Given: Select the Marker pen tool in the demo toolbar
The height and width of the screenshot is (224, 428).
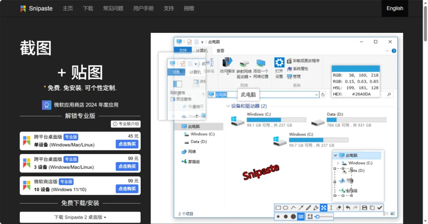Looking at the screenshot, I should coord(316,208).
